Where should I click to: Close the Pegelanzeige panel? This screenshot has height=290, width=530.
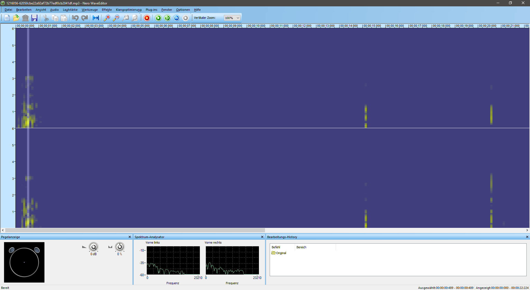coord(130,237)
